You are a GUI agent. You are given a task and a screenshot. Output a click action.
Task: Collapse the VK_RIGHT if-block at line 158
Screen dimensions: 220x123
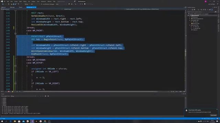click(15, 83)
